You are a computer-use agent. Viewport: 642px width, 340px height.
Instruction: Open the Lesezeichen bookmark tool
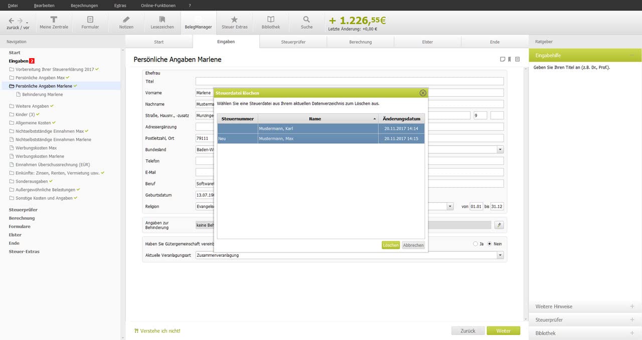point(162,22)
